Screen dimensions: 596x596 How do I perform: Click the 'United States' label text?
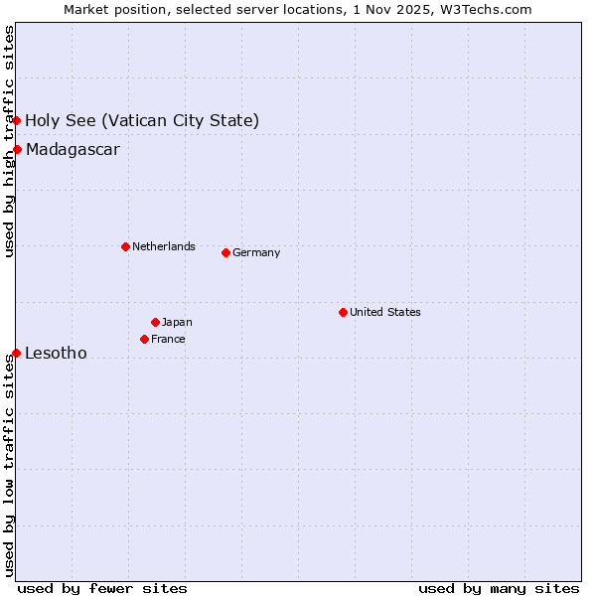click(x=384, y=312)
